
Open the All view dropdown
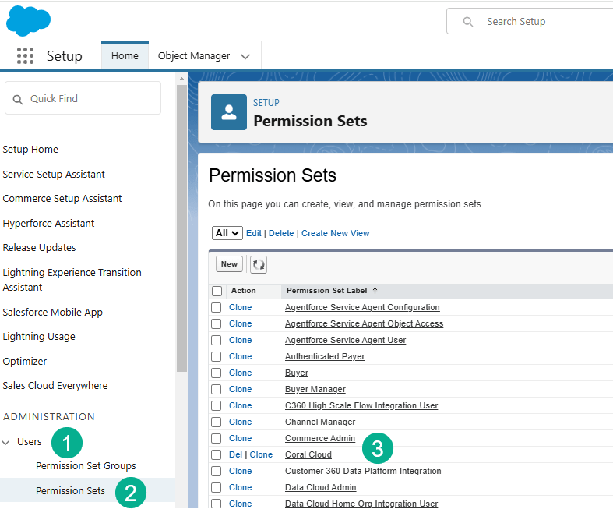(x=227, y=233)
